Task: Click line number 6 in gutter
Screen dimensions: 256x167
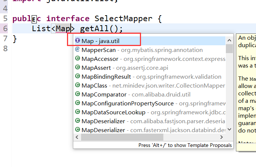Action: (5, 29)
